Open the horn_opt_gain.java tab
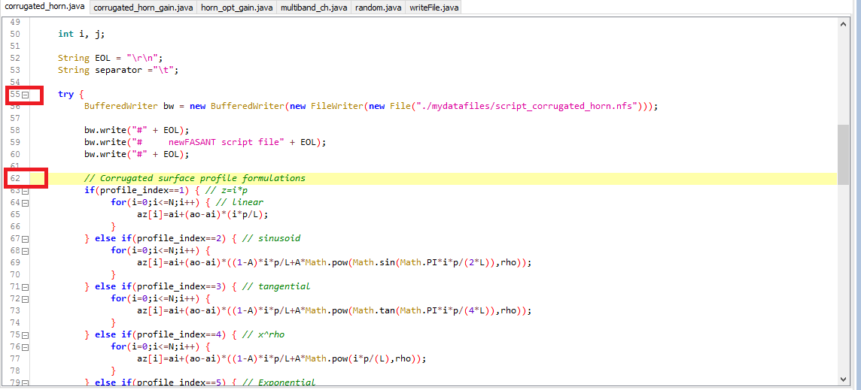This screenshot has width=861, height=390. (x=236, y=8)
